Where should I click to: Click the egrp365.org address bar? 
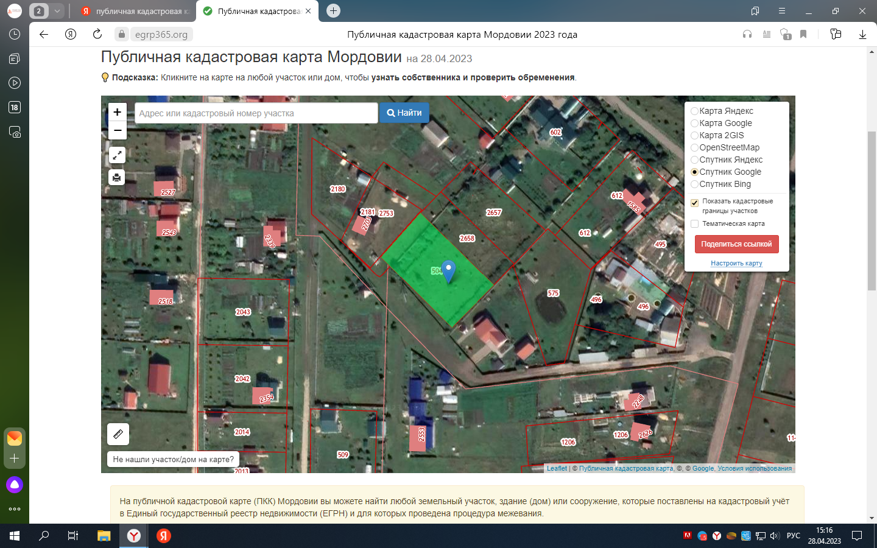tap(161, 35)
